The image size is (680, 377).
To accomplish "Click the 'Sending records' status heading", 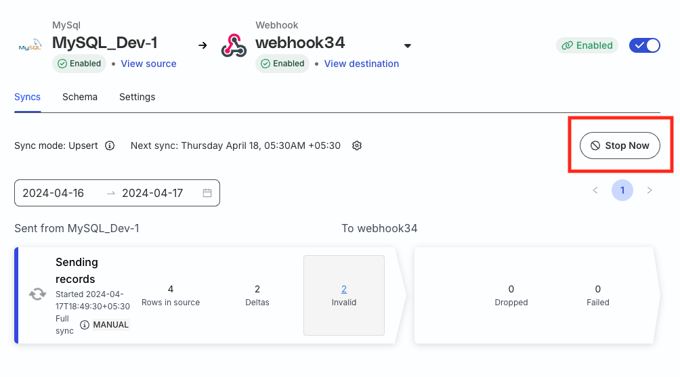I will click(77, 271).
